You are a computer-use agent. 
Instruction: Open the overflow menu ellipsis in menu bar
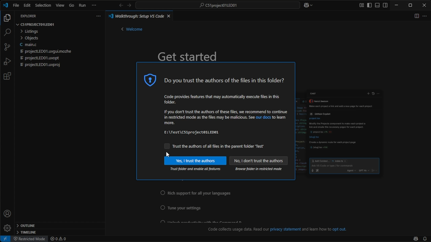tap(94, 5)
